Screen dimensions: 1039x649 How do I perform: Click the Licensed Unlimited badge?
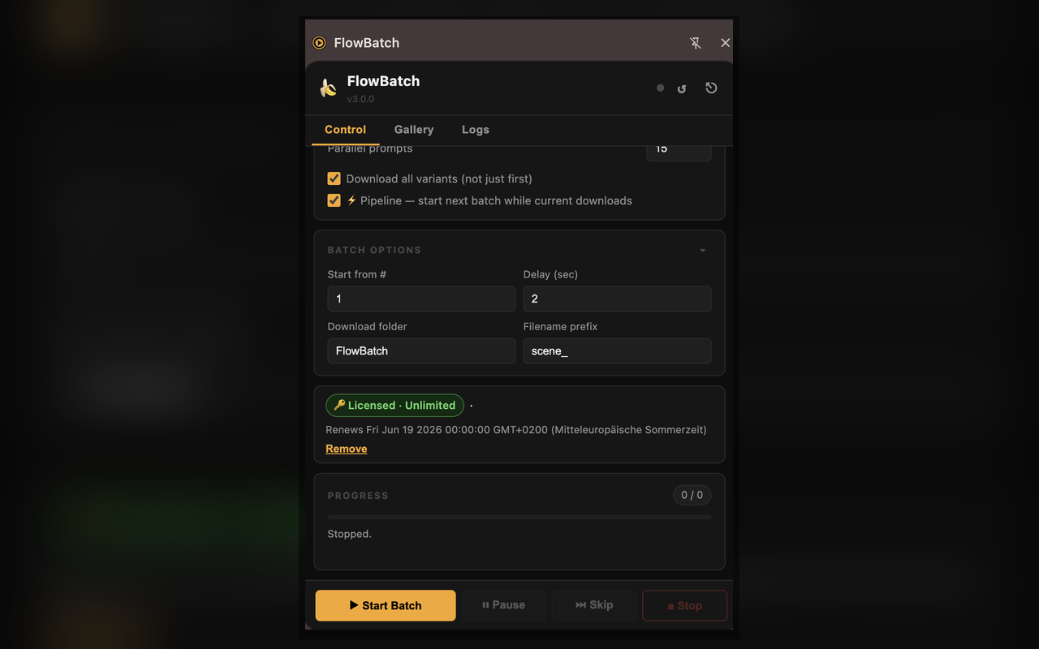click(394, 405)
